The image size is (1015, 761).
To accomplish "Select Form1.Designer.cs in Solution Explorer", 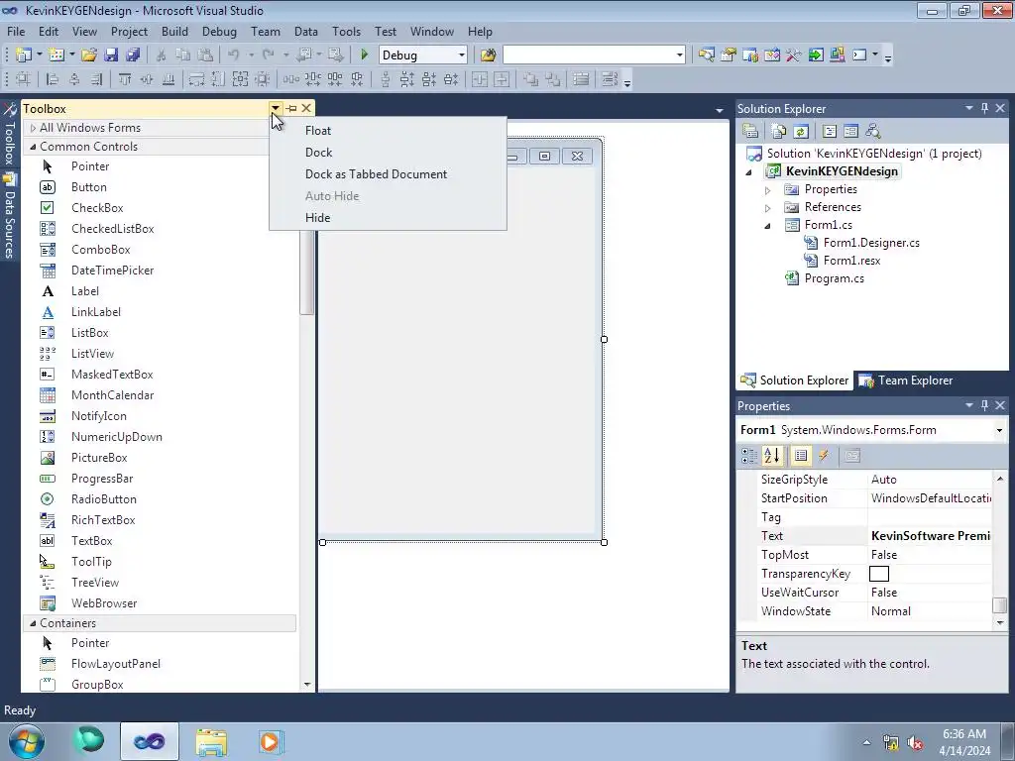I will point(871,243).
